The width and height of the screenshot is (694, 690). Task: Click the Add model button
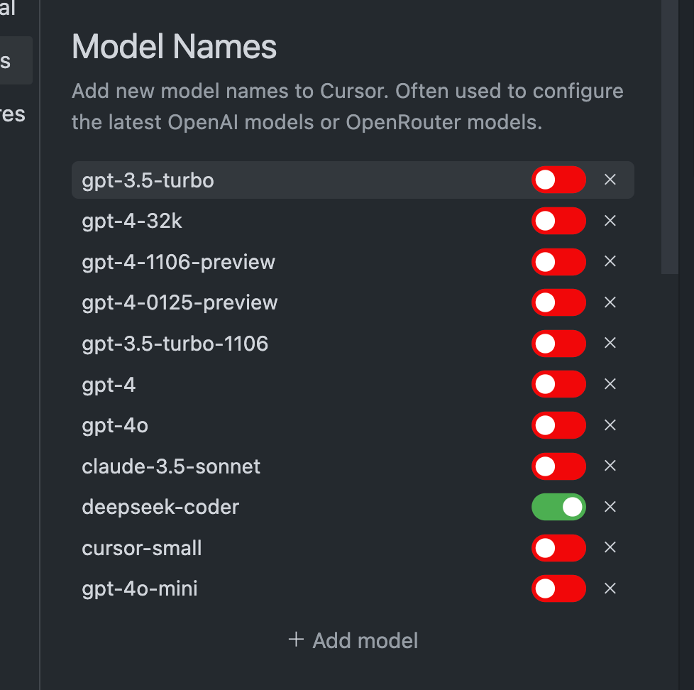[353, 641]
